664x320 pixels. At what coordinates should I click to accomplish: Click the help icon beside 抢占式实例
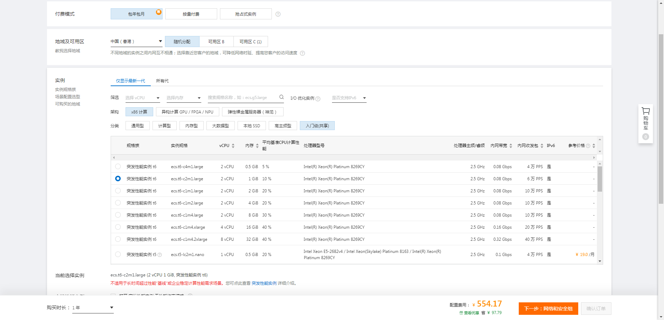278,14
